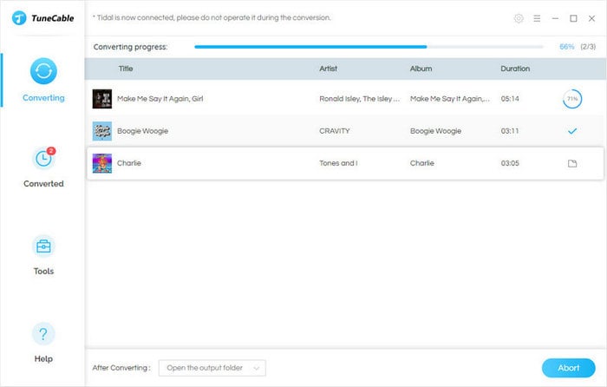Click album name Boogie Woogie
The width and height of the screenshot is (607, 387).
click(x=435, y=131)
